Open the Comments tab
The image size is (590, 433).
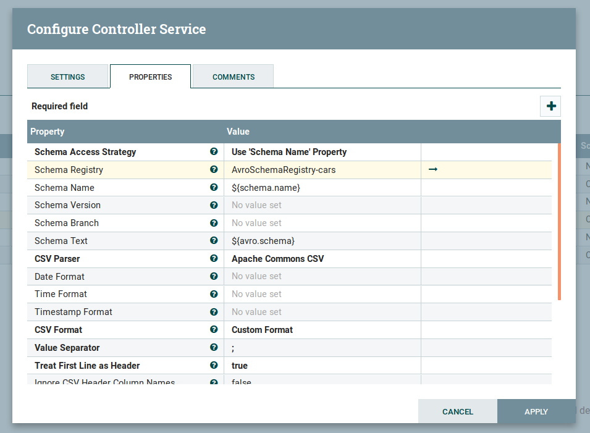coord(234,77)
